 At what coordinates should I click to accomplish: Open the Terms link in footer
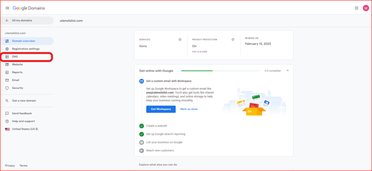click(x=23, y=166)
